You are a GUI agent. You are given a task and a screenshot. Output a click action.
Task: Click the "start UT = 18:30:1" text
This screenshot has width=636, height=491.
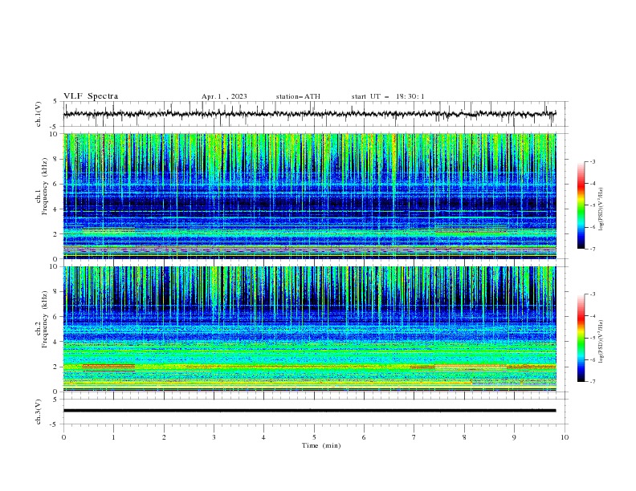[388, 96]
